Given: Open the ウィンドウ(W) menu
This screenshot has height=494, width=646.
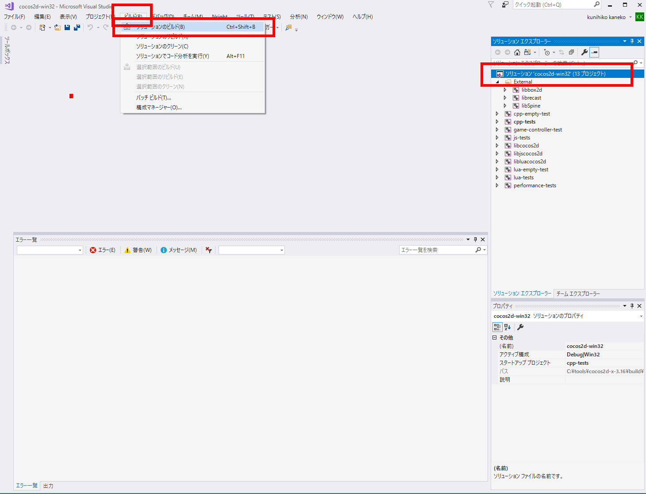Looking at the screenshot, I should point(330,17).
